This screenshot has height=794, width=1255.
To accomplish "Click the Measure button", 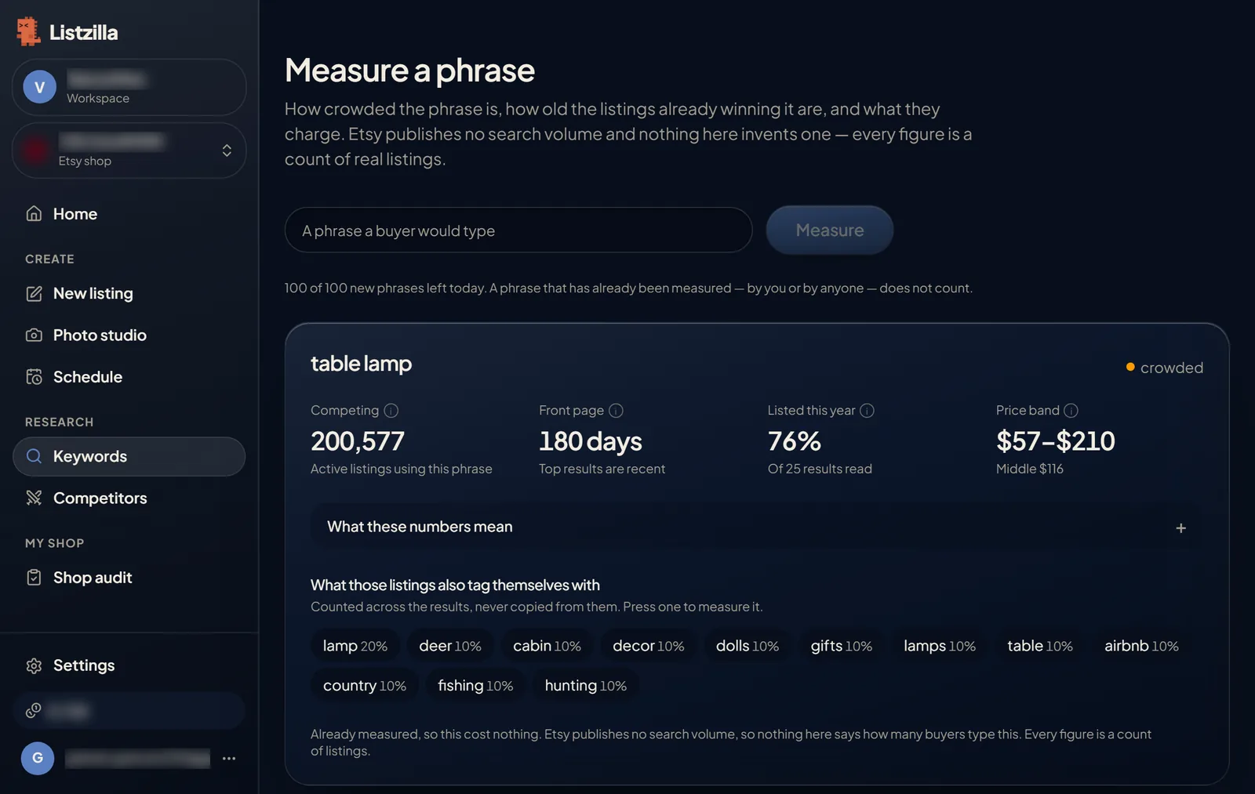I will (830, 230).
